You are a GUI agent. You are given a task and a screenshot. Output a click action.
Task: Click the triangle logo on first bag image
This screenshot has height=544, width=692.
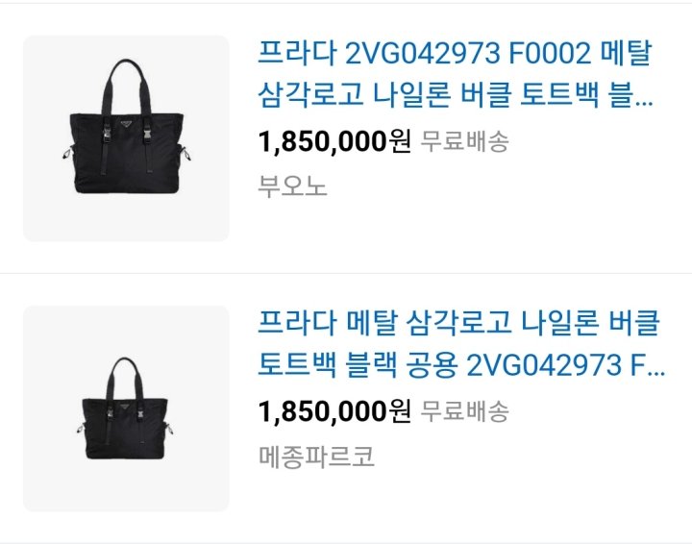126,124
